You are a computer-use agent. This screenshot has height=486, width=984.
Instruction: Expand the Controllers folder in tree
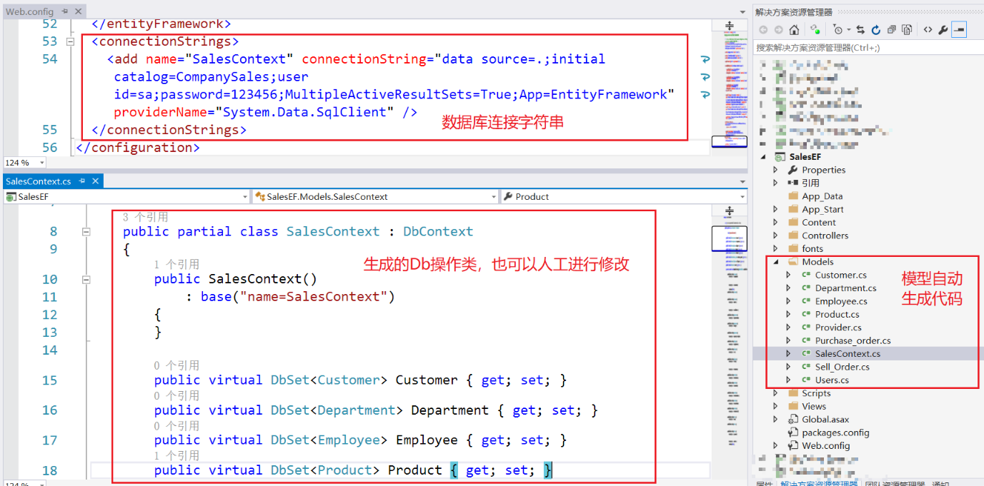click(x=775, y=236)
